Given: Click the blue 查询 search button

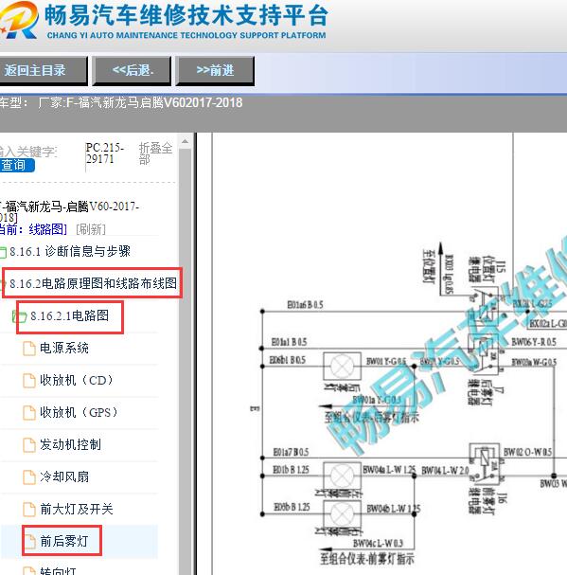Looking at the screenshot, I should [16, 166].
